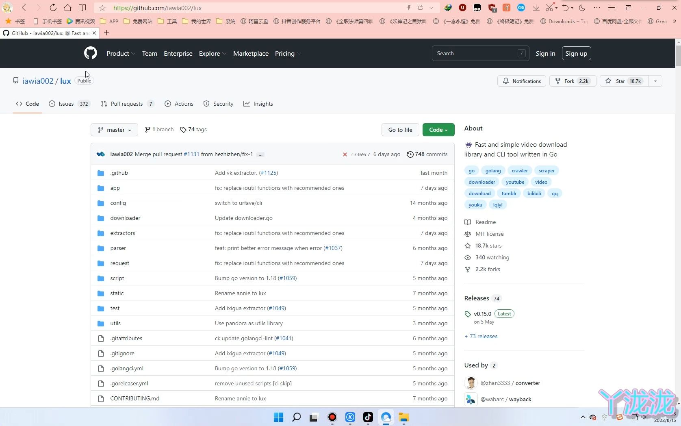Open the master branch dropdown
This screenshot has width=681, height=426.
114,130
